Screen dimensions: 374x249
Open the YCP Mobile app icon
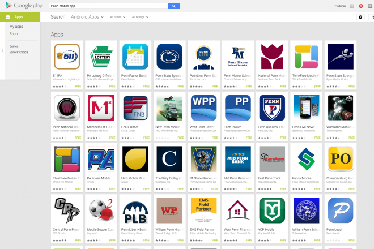[x=272, y=211]
